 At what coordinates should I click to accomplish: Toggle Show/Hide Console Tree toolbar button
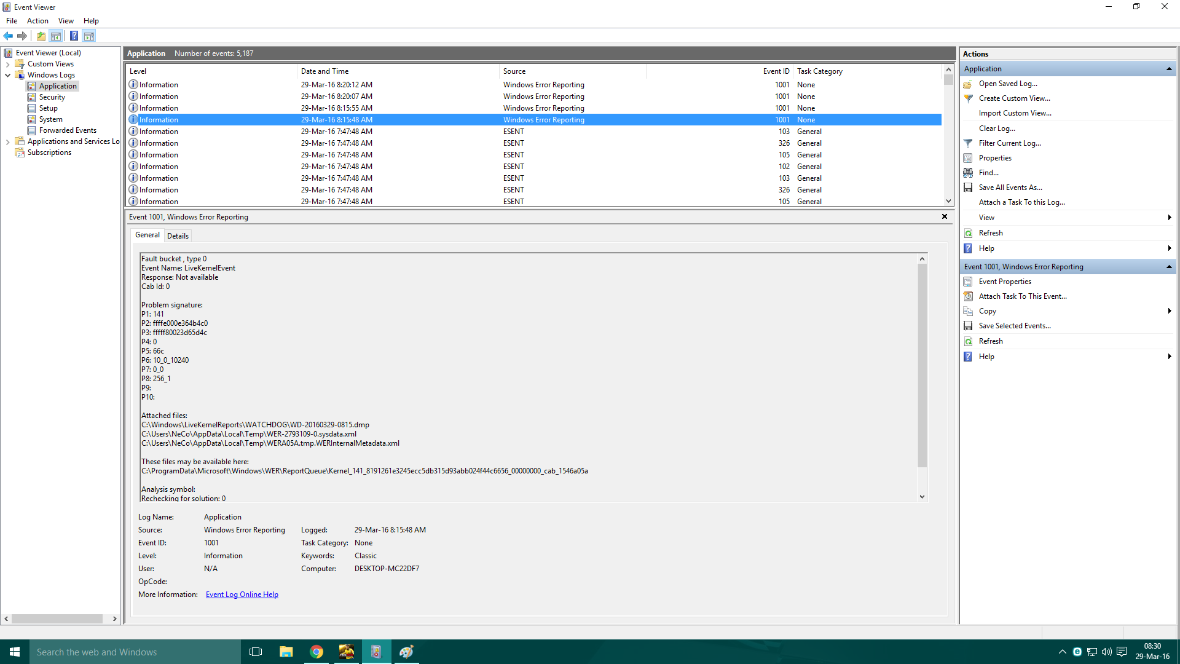[x=56, y=36]
